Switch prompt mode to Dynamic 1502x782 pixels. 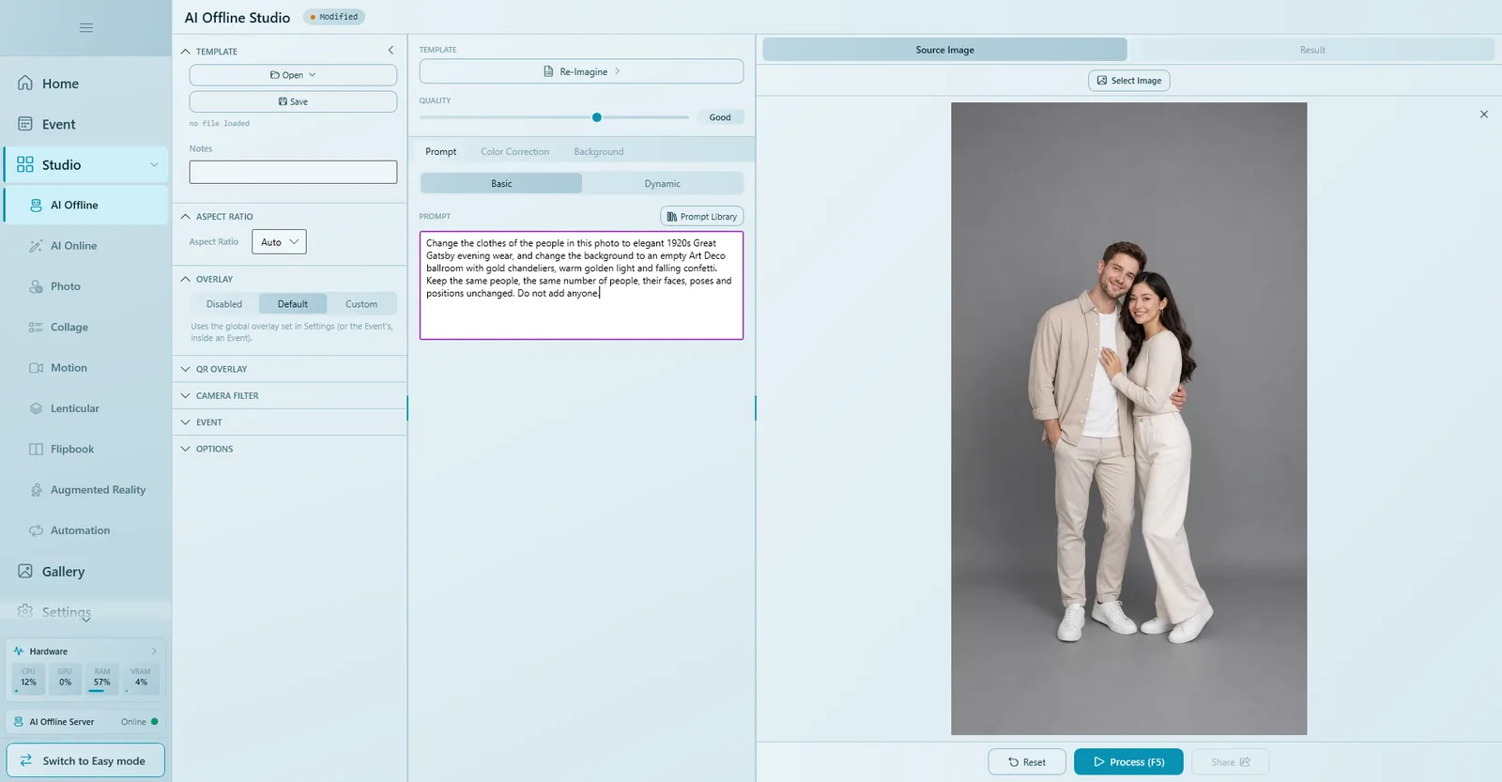(x=663, y=184)
